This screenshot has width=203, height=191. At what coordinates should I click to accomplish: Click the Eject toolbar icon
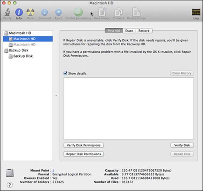pos(59,12)
